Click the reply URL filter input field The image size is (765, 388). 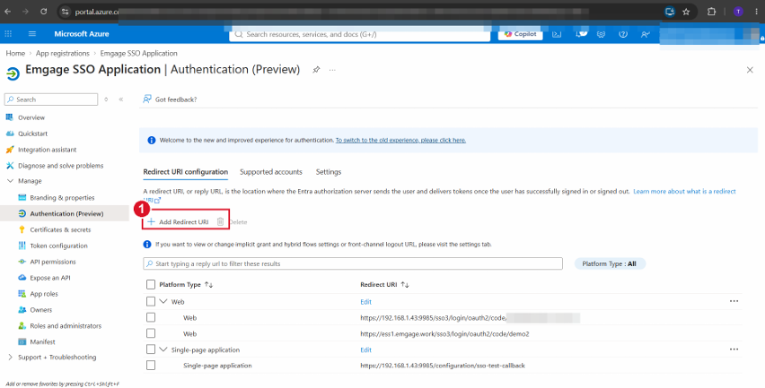353,263
